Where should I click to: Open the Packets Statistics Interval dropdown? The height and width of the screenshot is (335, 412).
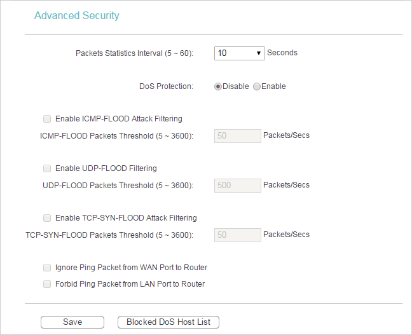tap(239, 53)
